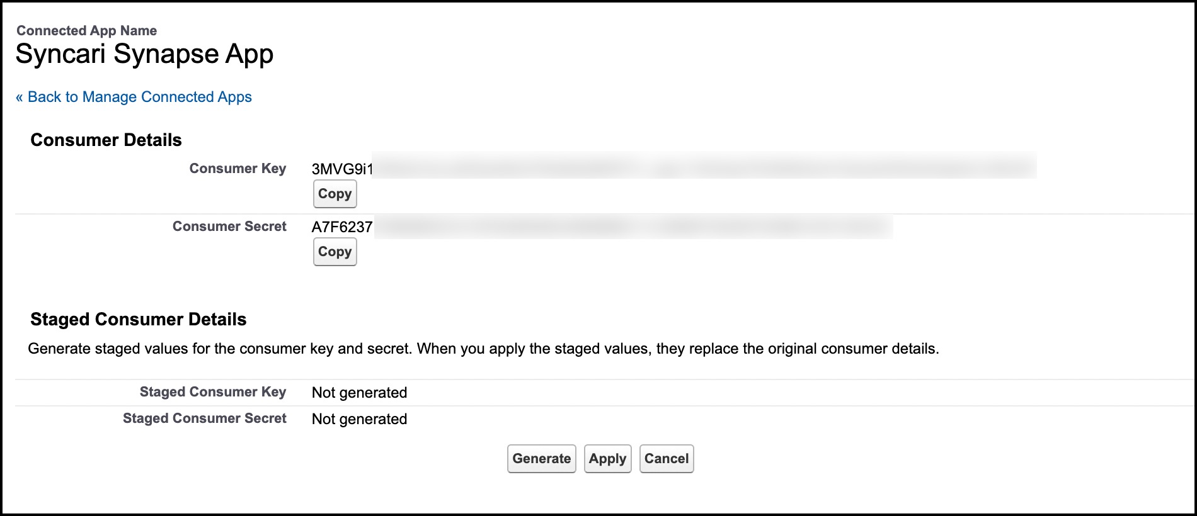The width and height of the screenshot is (1197, 516).
Task: Cancel the staged consumer changes
Action: pyautogui.click(x=666, y=459)
